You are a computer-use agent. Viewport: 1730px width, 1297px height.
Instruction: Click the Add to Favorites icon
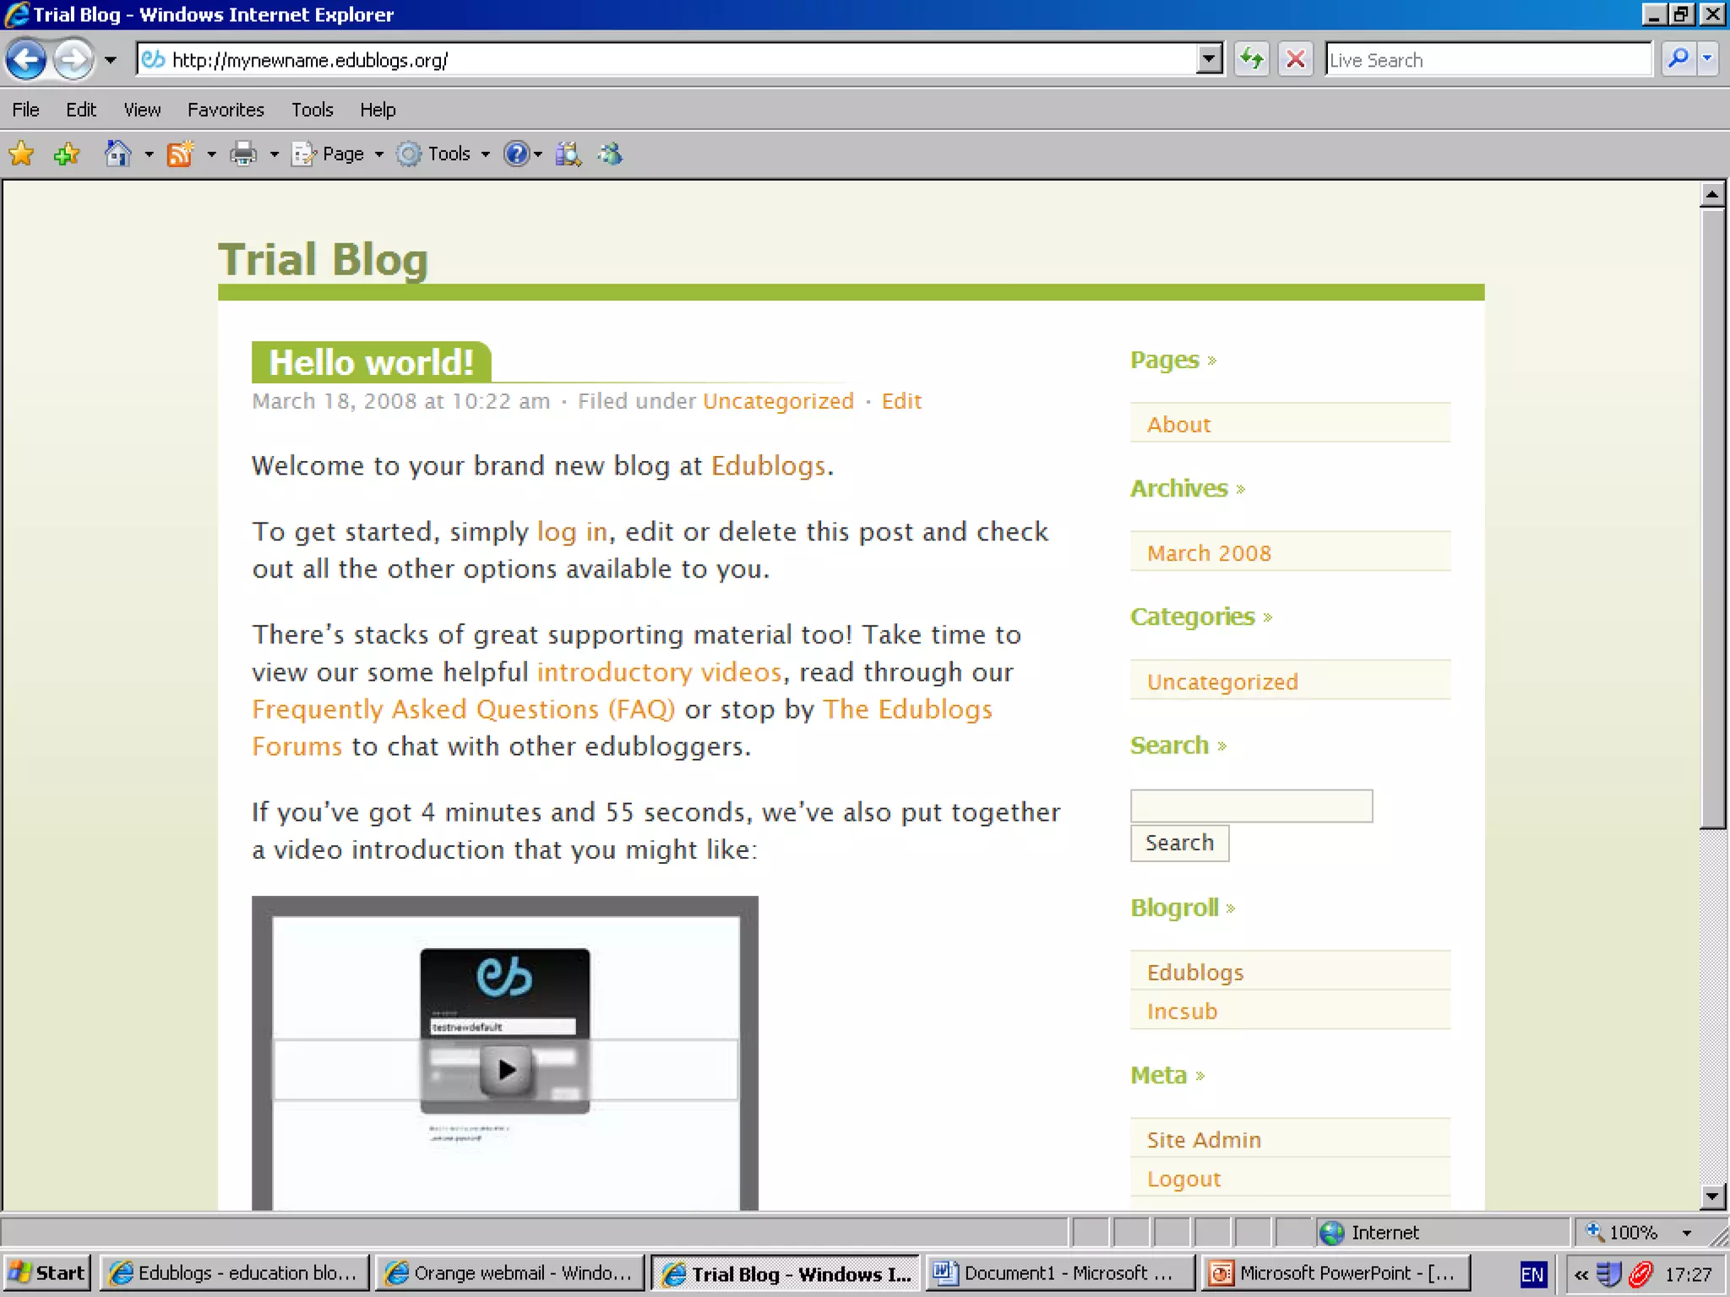pyautogui.click(x=66, y=154)
